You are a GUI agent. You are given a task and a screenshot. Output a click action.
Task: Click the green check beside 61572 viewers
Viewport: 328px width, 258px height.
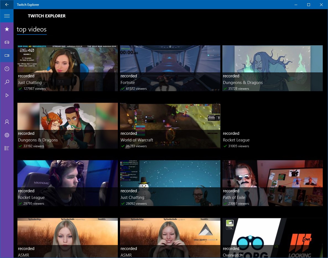click(x=123, y=89)
